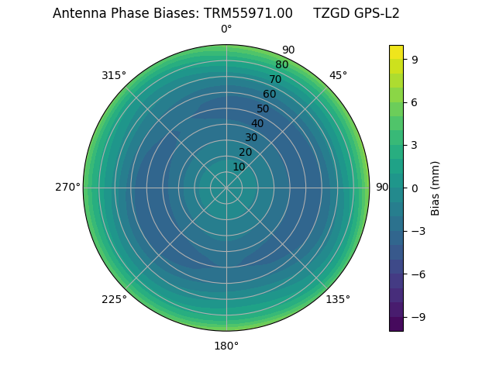The height and width of the screenshot is (372, 496).
Task: Click the radial tick label 80
Action: [282, 64]
